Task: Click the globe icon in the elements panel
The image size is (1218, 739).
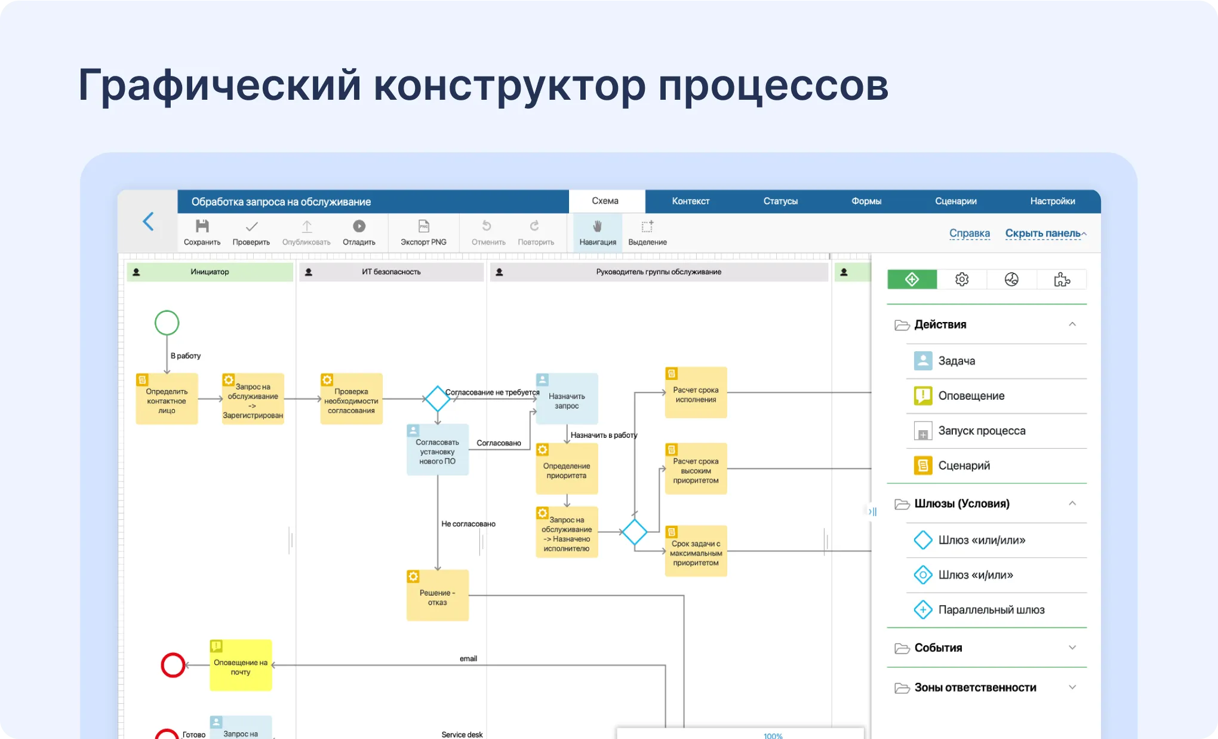Action: tap(1012, 279)
